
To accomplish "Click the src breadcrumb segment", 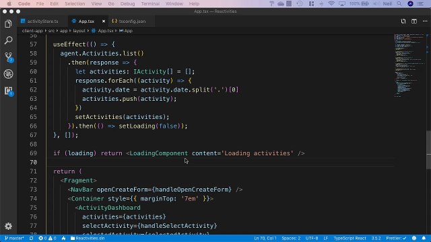I will [x=51, y=31].
